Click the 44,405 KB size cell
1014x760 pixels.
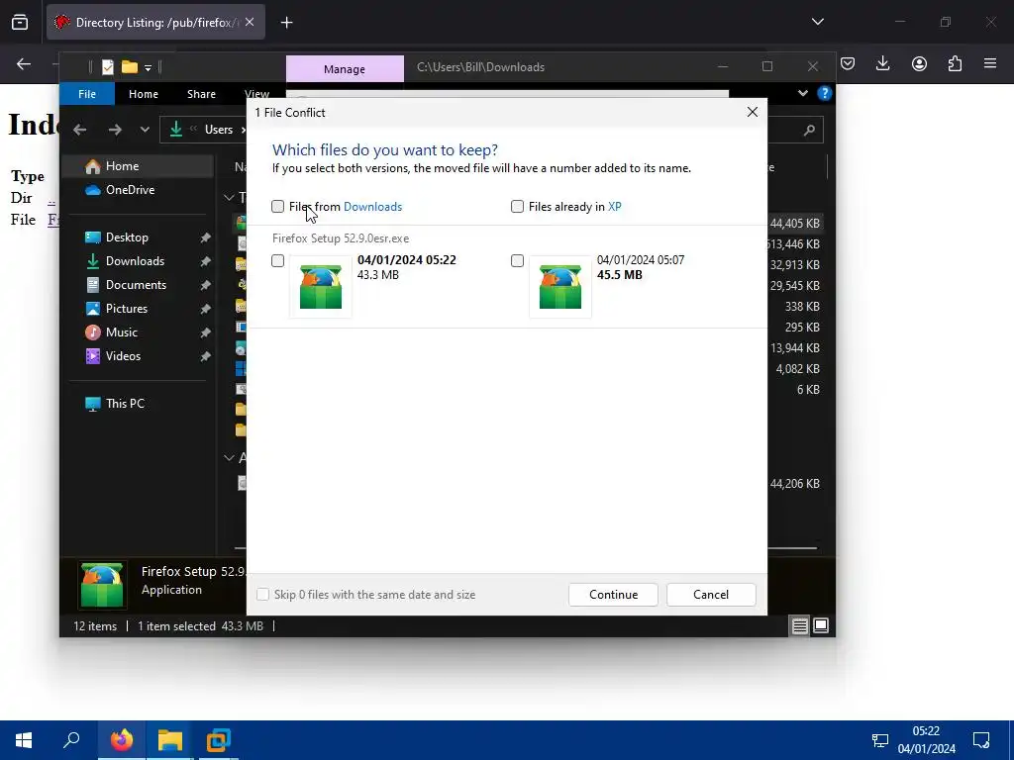coord(795,224)
